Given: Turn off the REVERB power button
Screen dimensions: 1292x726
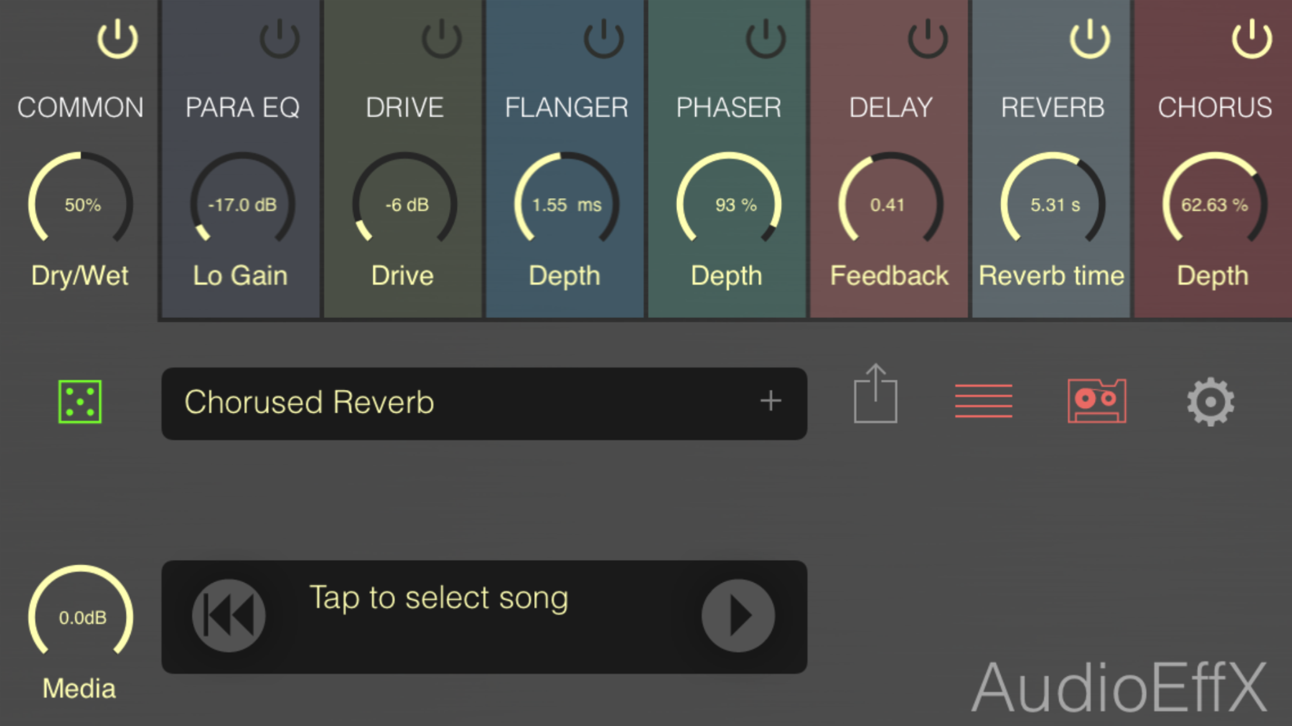Looking at the screenshot, I should pyautogui.click(x=1090, y=39).
